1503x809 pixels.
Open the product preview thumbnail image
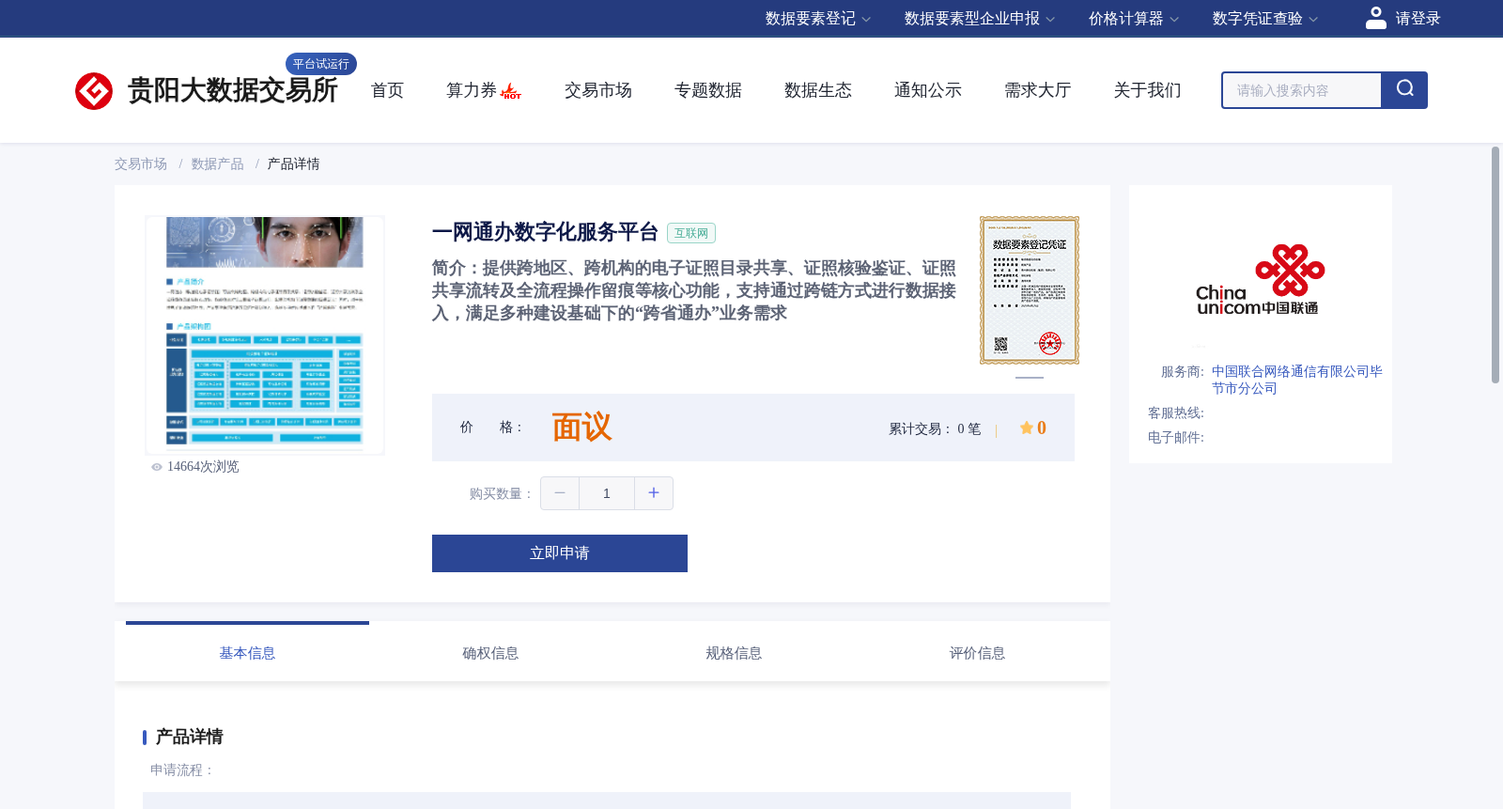265,335
